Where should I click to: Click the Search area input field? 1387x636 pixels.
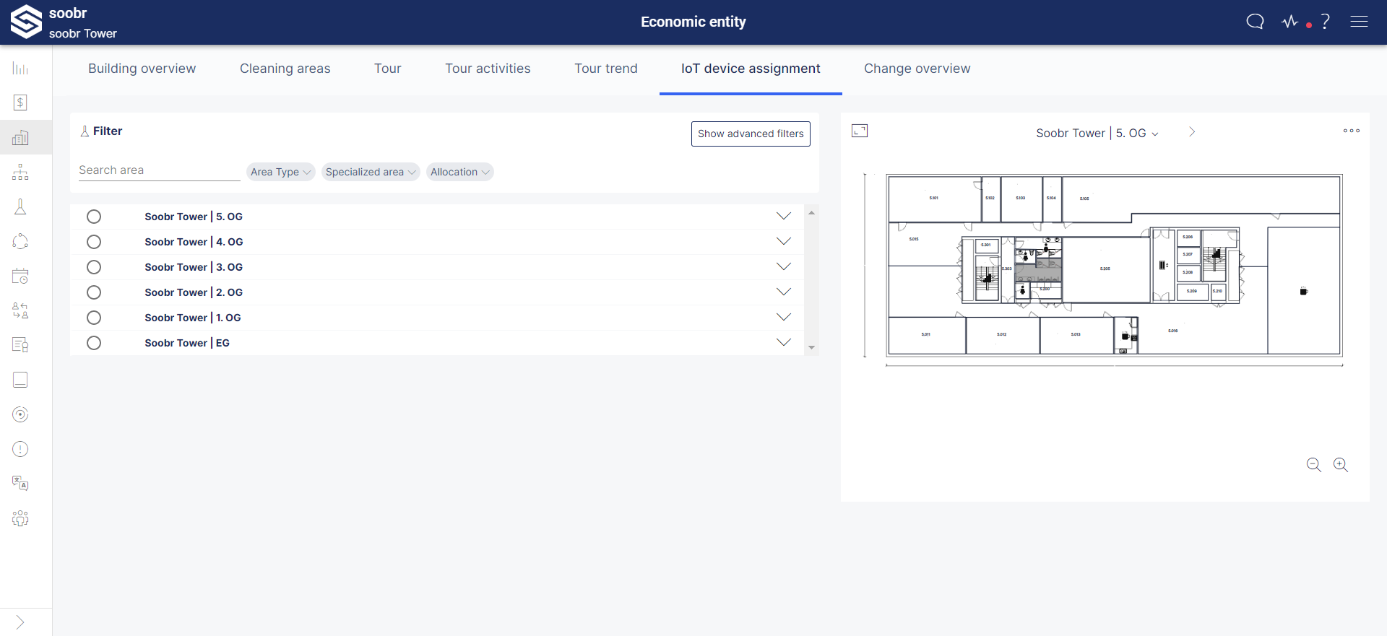tap(159, 170)
